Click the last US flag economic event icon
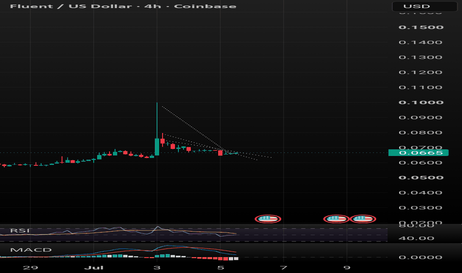Viewport: 462px width, 273px height. (x=363, y=219)
